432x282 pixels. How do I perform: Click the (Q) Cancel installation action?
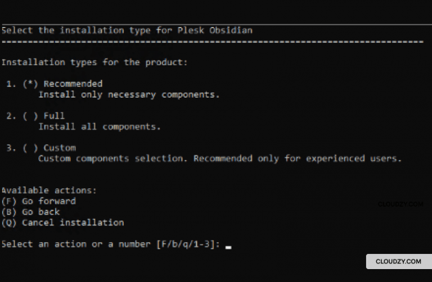tap(63, 222)
